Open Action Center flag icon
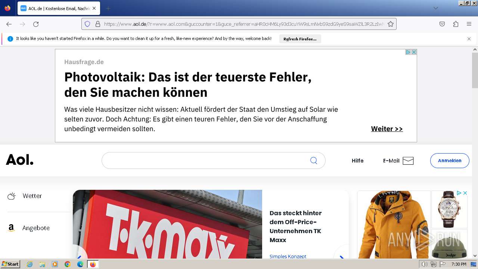The height and width of the screenshot is (269, 478). (443, 264)
